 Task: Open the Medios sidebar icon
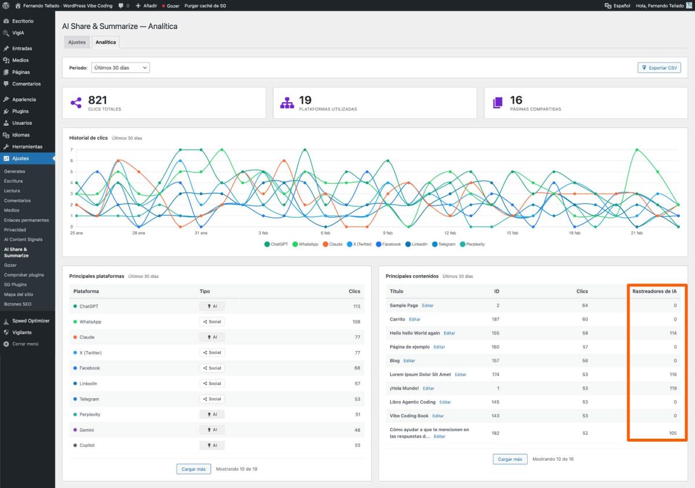click(x=6, y=60)
